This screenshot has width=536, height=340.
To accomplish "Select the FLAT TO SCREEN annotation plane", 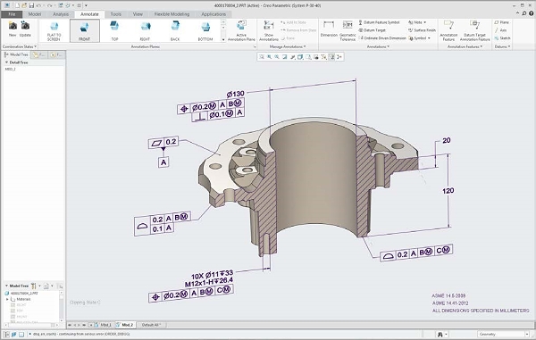I will 54,30.
